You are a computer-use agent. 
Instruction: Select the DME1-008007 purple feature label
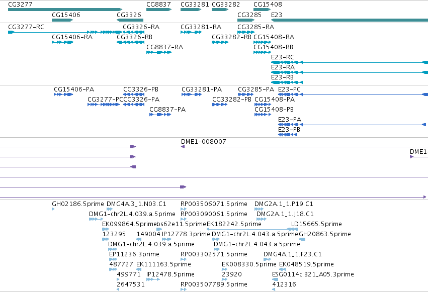pyautogui.click(x=203, y=142)
